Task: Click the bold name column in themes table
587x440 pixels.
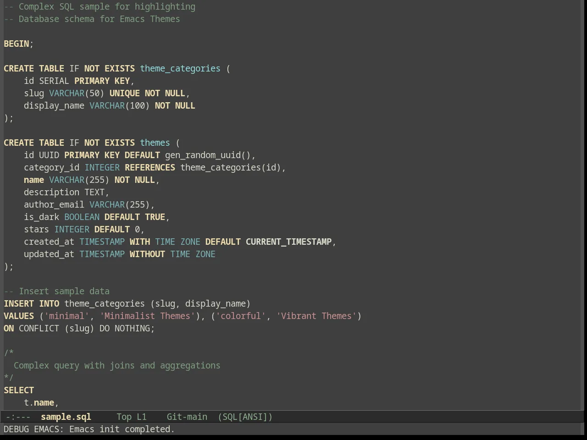Action: tap(34, 180)
